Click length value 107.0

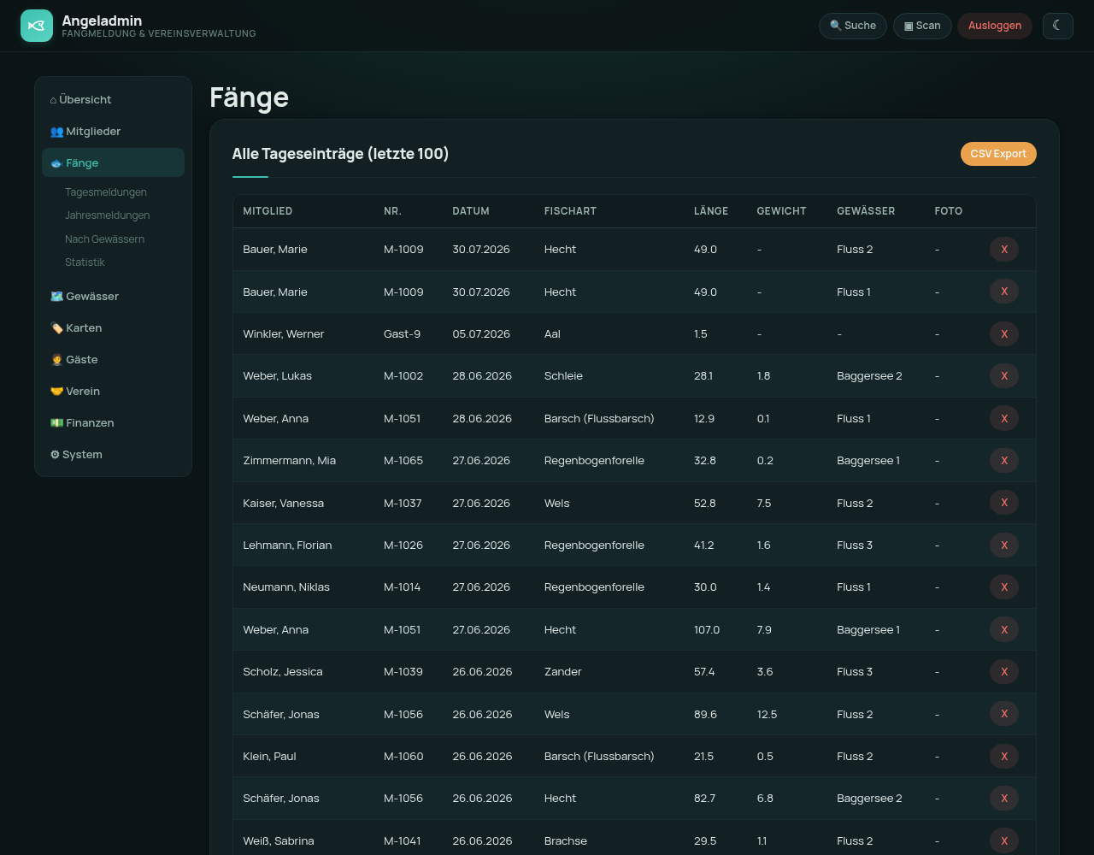coord(707,630)
